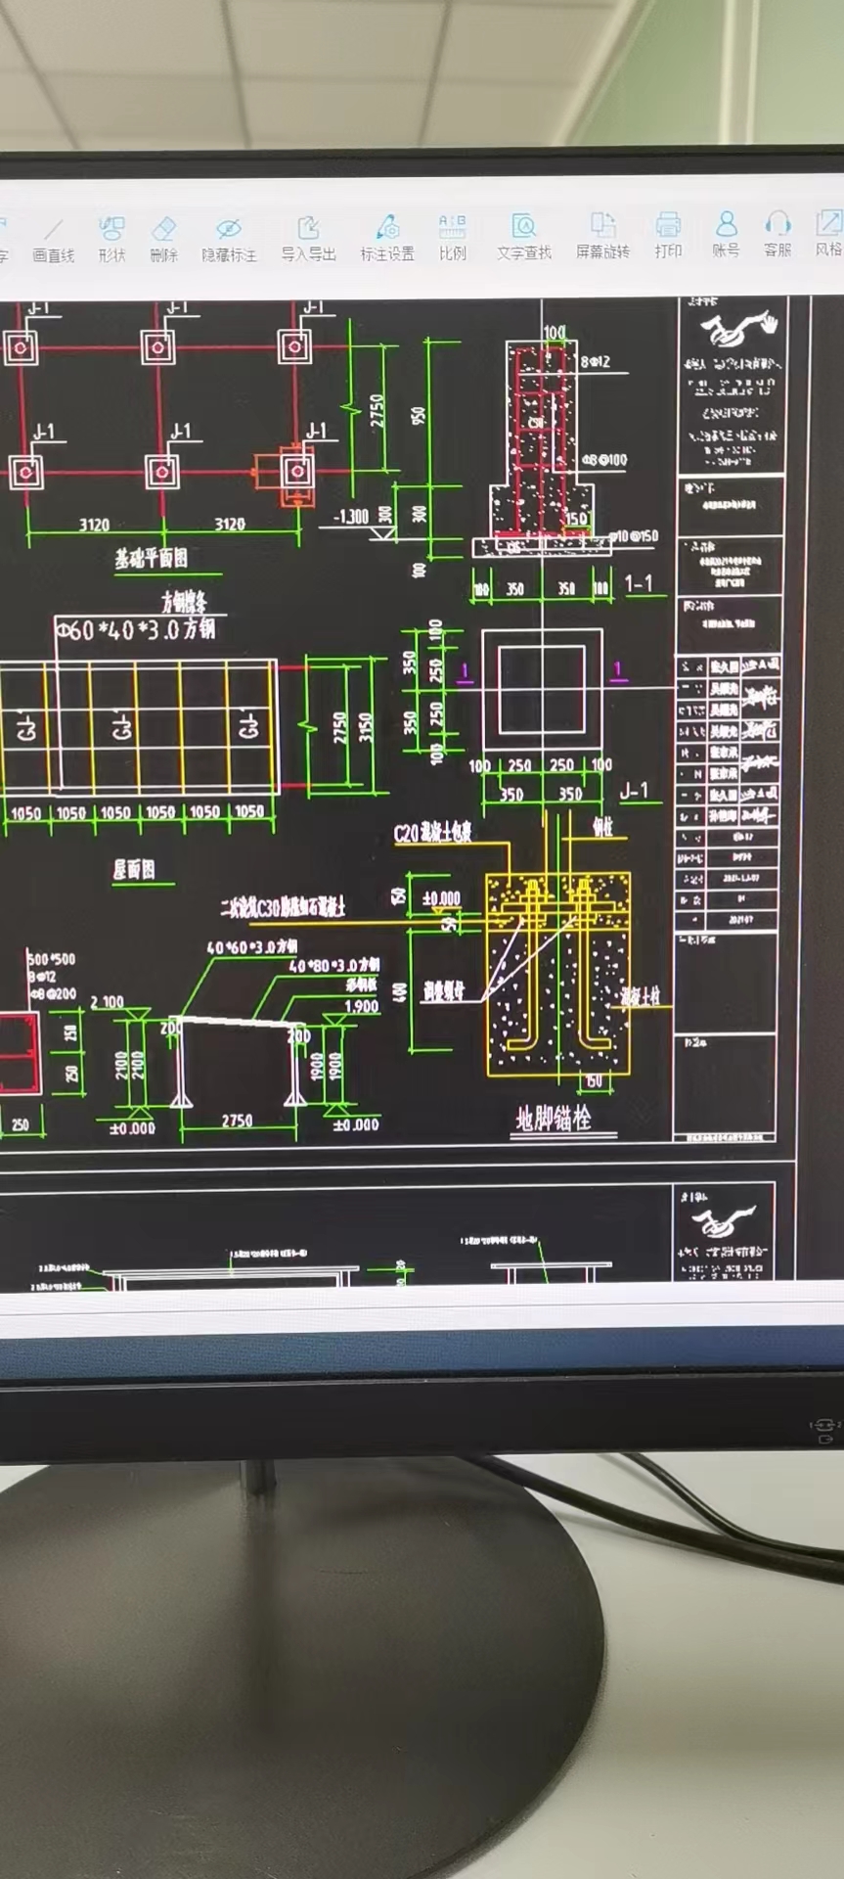
Task: Select the 画直线 draw line tool
Action: tap(54, 242)
